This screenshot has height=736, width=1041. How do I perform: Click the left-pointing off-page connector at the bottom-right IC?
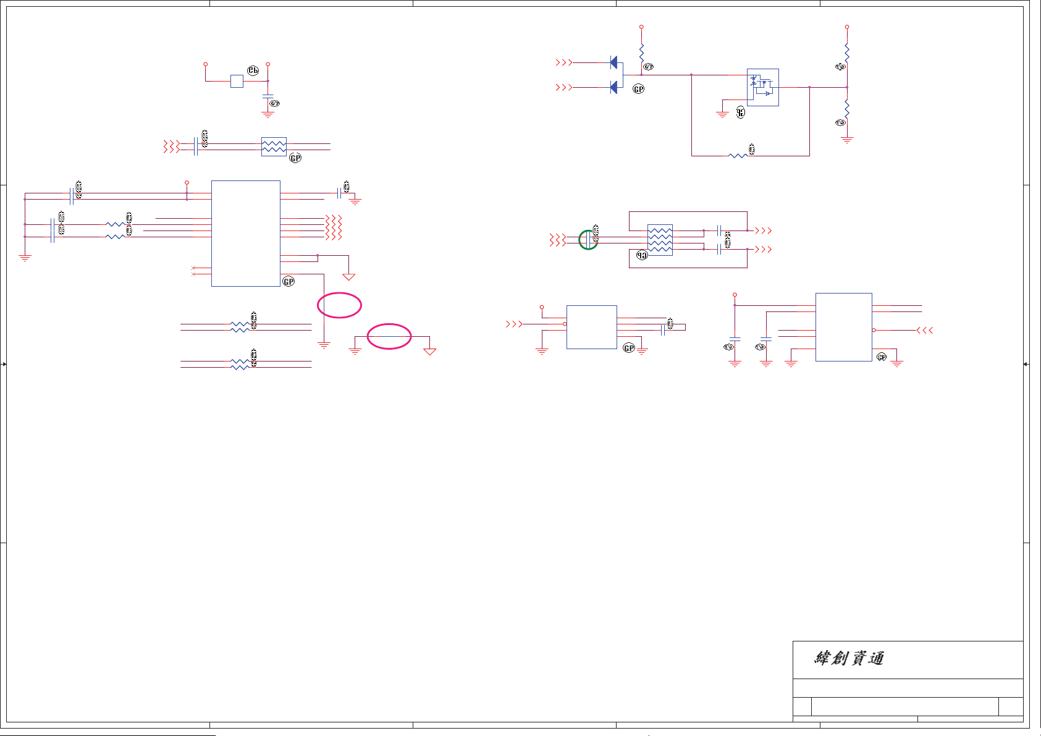(925, 331)
